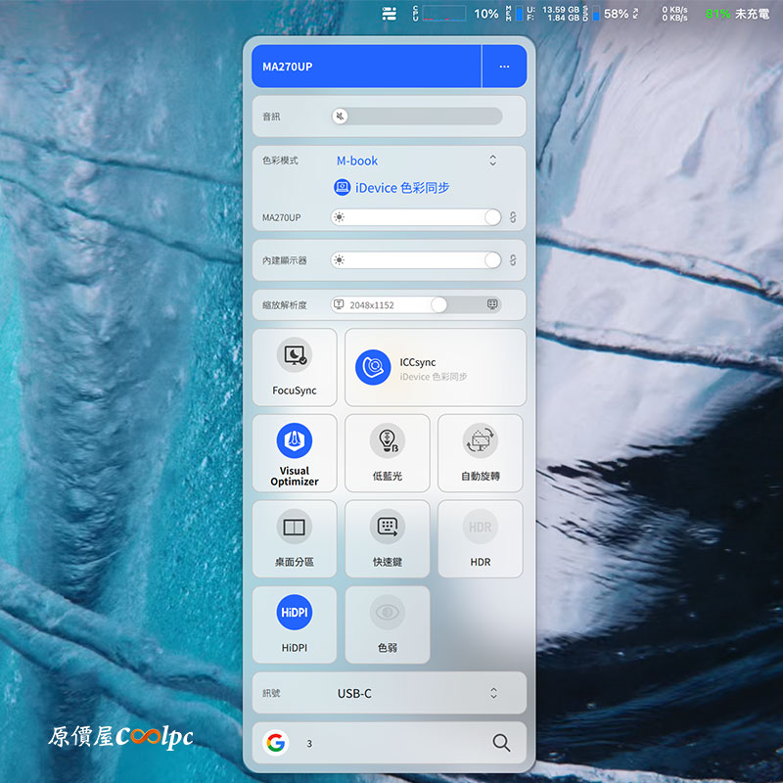The height and width of the screenshot is (783, 783).
Task: Toggle the Visual Optimizer feature
Action: coord(295,451)
